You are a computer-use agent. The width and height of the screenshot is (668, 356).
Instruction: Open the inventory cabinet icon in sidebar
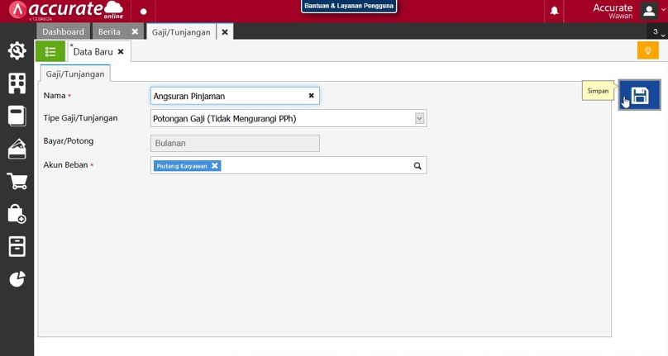click(17, 246)
